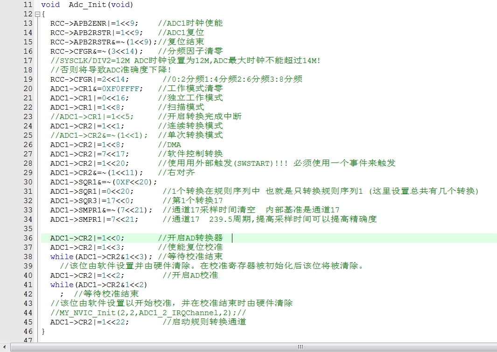The image size is (497, 352).
Task: Click the '239.5' text in the comment
Action: (221, 219)
